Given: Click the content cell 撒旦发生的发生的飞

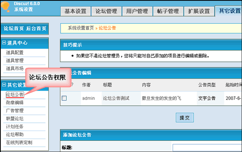Looking at the screenshot, I should 161,98.
